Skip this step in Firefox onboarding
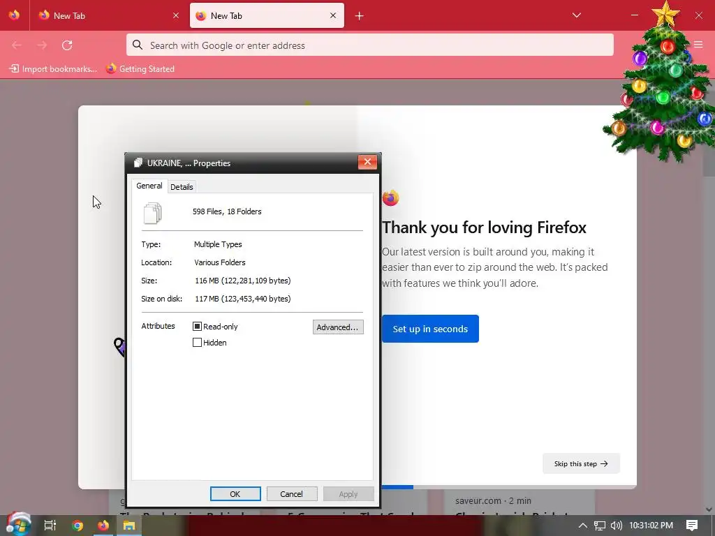The image size is (715, 536). click(x=581, y=463)
